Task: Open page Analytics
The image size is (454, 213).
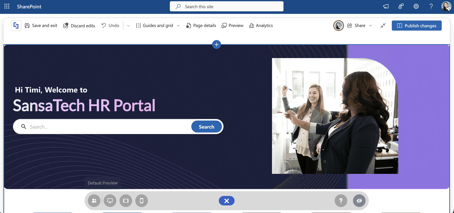Action: click(x=261, y=26)
